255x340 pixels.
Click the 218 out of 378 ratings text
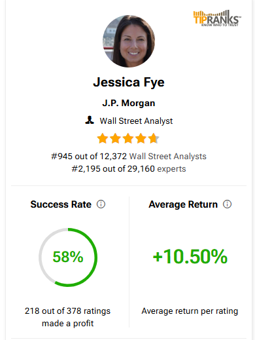[67, 311]
